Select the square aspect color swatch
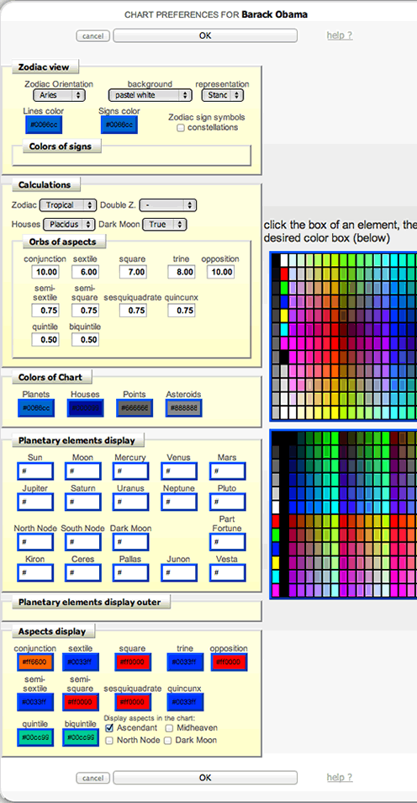This screenshot has width=417, height=803. [x=133, y=662]
